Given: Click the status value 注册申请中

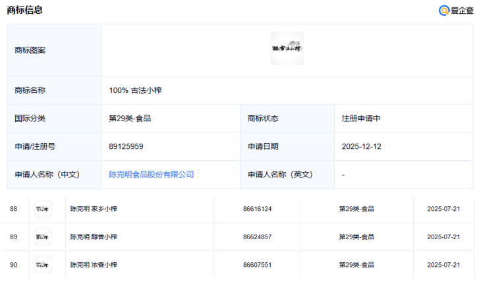Looking at the screenshot, I should point(361,118).
